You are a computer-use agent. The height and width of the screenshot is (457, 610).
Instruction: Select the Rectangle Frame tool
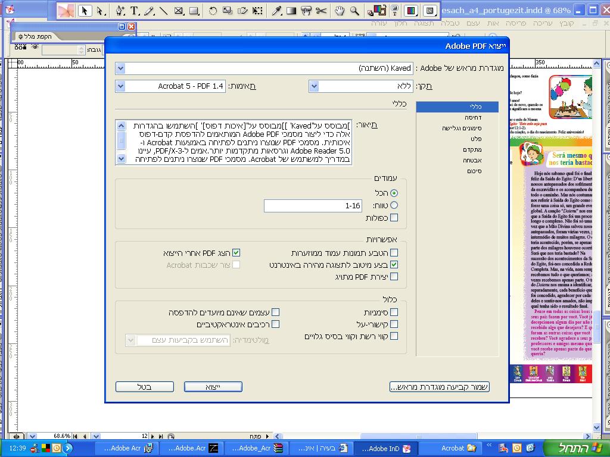[179, 11]
